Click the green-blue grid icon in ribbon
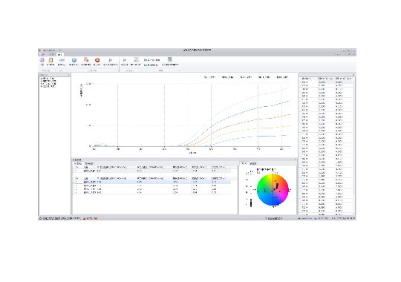 [x=170, y=60]
